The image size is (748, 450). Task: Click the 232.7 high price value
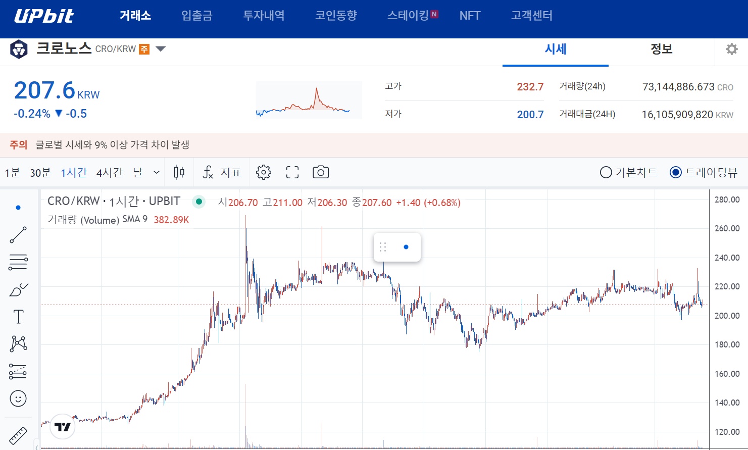pos(530,87)
